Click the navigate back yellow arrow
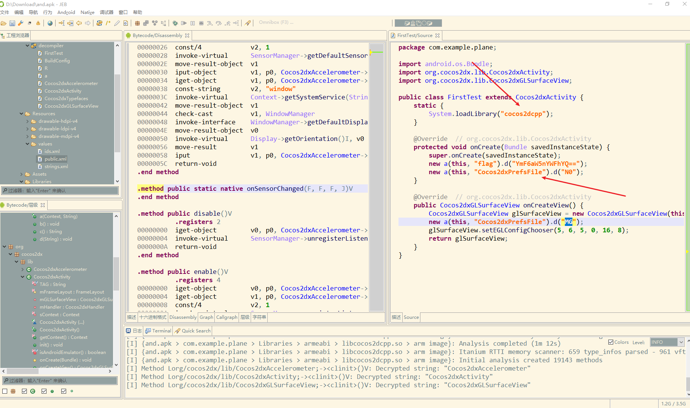This screenshot has width=690, height=408. (x=79, y=23)
